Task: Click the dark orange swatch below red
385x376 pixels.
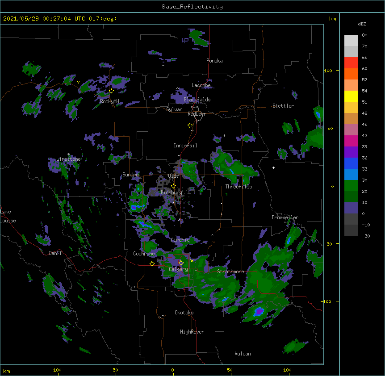Action: point(351,74)
